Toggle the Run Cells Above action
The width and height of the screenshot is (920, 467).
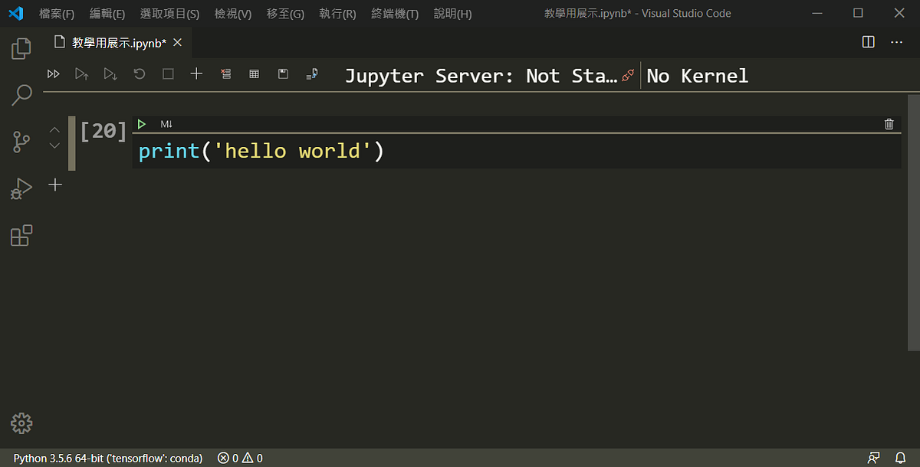click(x=82, y=73)
